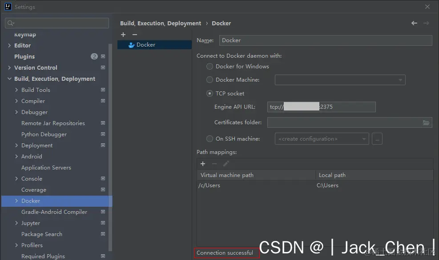Open Remote Jar Repositories settings
The width and height of the screenshot is (439, 260).
coord(53,123)
